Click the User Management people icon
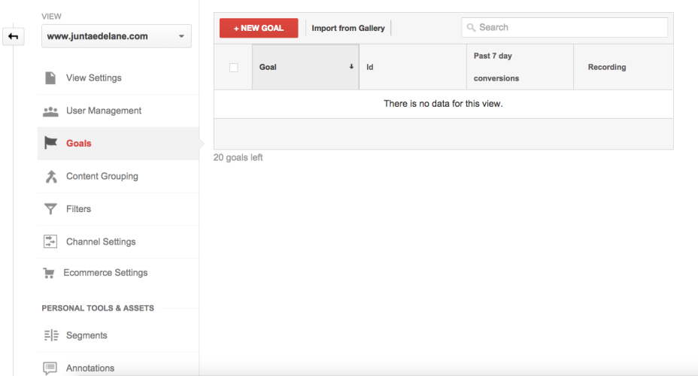This screenshot has height=376, width=698. [x=50, y=111]
